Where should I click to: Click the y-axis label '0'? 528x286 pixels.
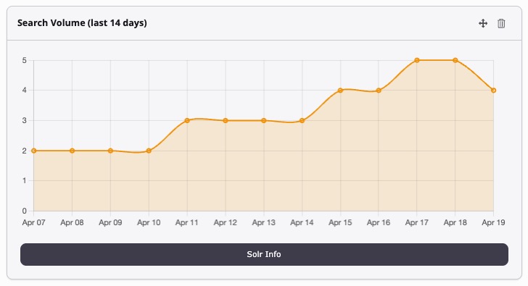pyautogui.click(x=24, y=211)
